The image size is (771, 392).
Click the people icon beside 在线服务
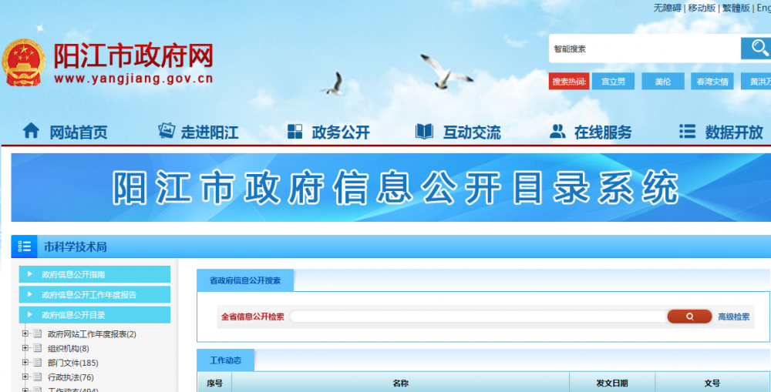[x=557, y=132]
